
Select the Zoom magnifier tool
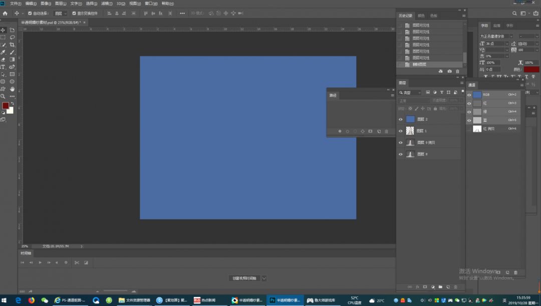point(3,96)
